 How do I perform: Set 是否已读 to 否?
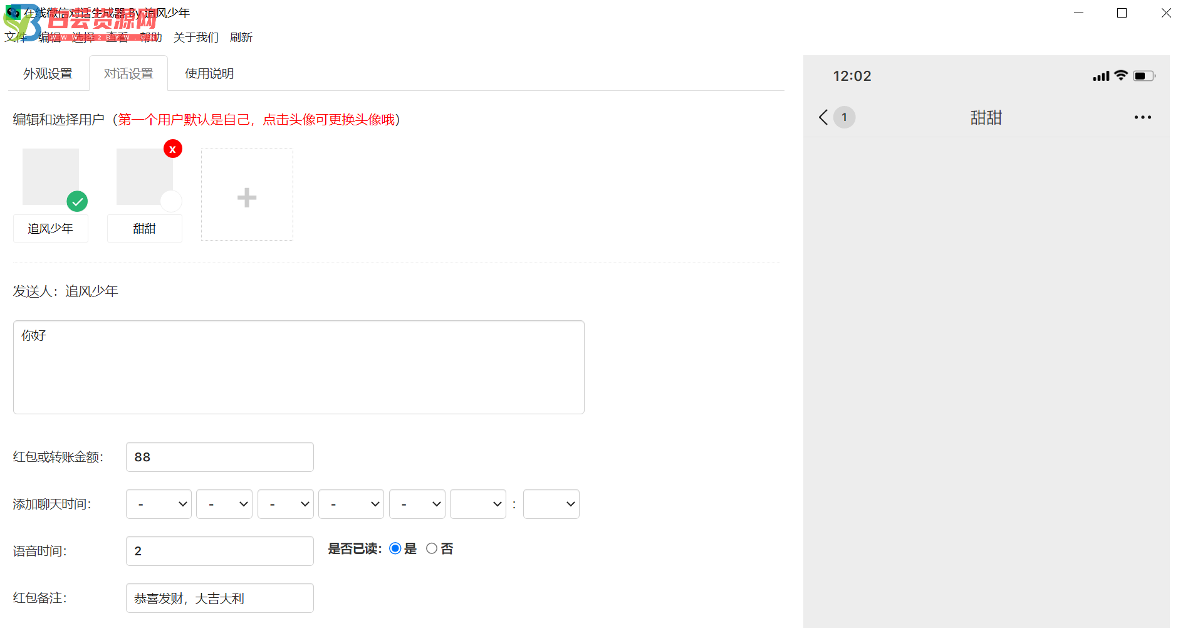point(432,548)
